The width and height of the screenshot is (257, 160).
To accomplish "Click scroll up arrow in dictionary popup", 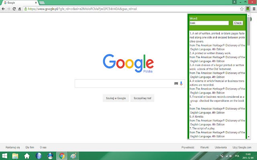I will coord(249,16).
